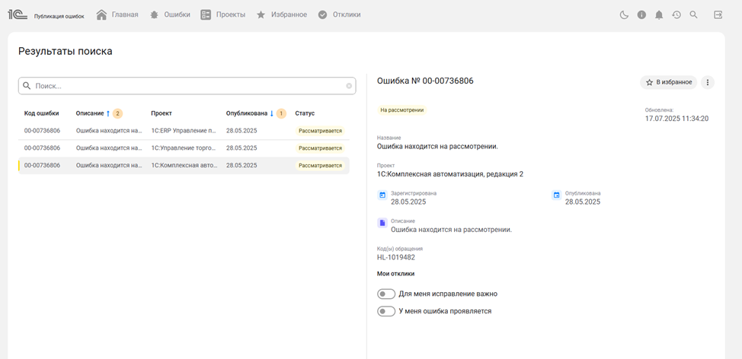Viewport: 742px width, 359px height.
Task: Click date 28.05.2025 in ERP row
Action: pos(241,131)
